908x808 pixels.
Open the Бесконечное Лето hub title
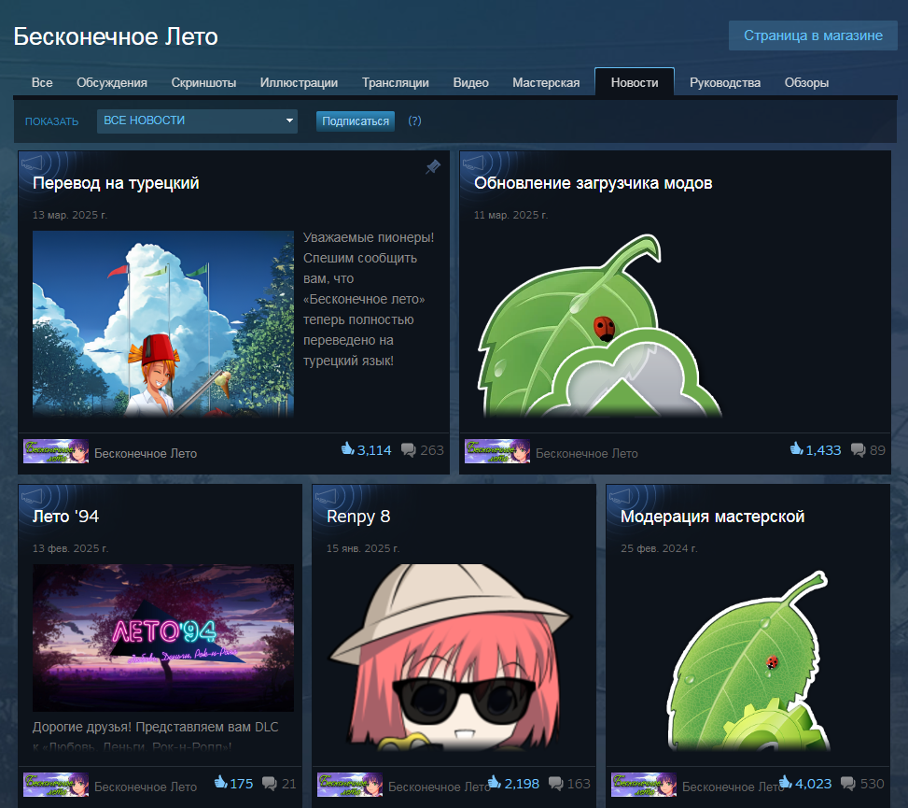point(116,36)
